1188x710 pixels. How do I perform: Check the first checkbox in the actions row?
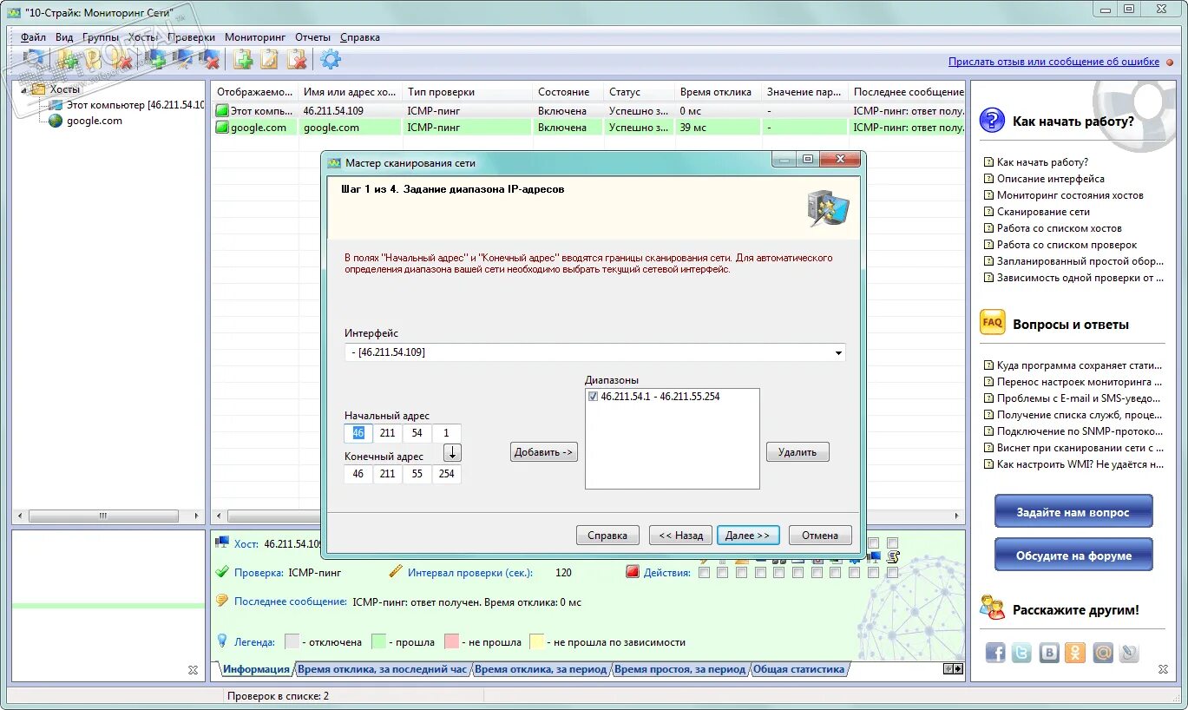tap(706, 572)
